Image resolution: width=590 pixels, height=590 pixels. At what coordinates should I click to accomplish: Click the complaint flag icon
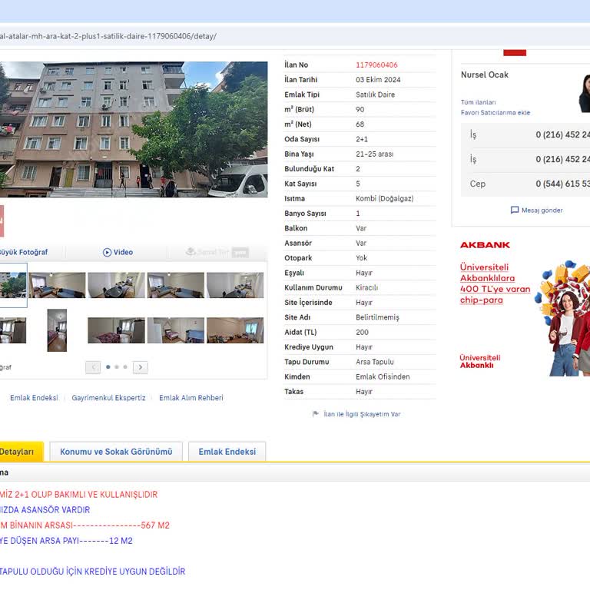(315, 414)
